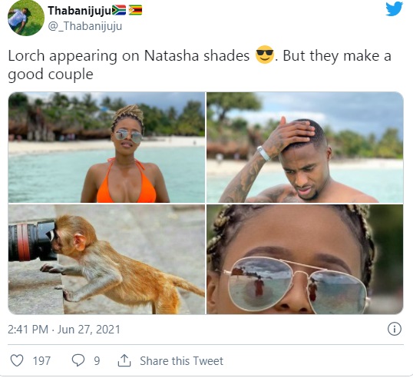Click the share upload arrow icon

click(124, 360)
